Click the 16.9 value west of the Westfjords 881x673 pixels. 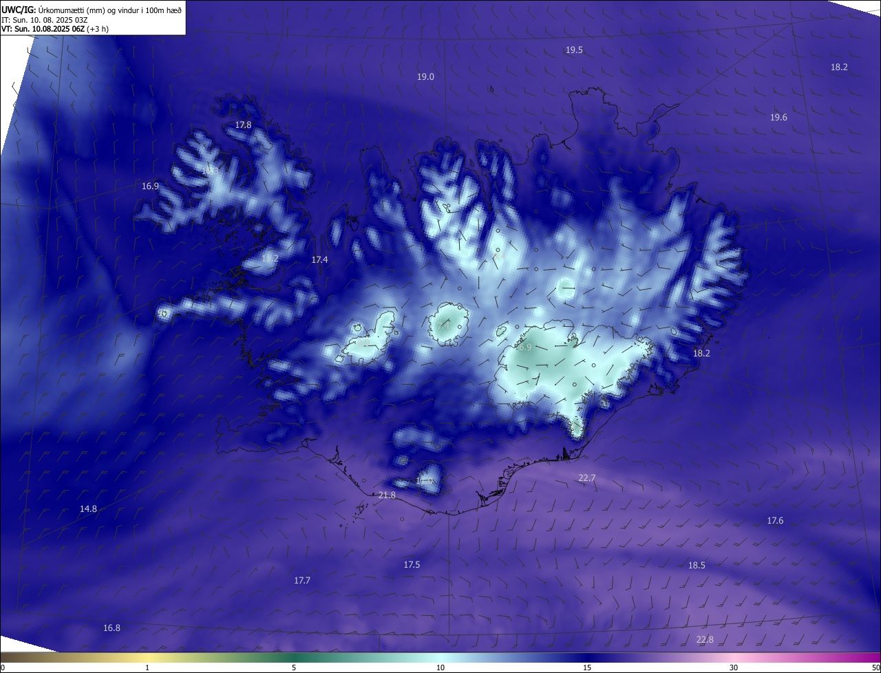click(x=150, y=186)
